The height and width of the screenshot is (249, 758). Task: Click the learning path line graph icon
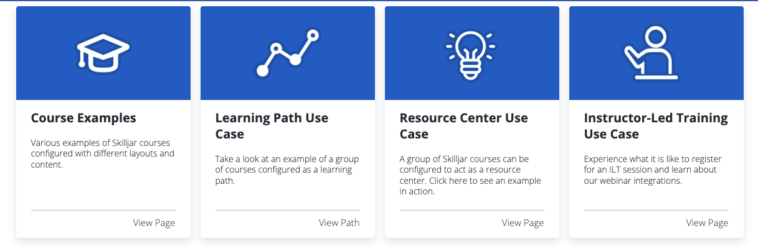[287, 53]
